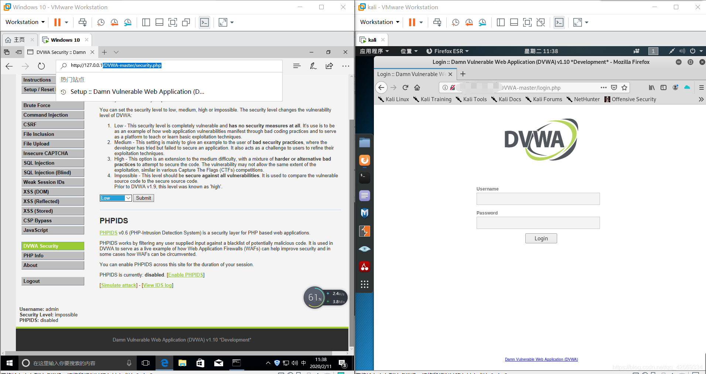Viewport: 706px width, 374px height.
Task: Expand Workstation menu in kali window
Action: tap(380, 22)
